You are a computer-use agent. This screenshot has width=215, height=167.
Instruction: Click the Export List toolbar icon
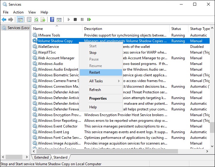[x=43, y=20]
